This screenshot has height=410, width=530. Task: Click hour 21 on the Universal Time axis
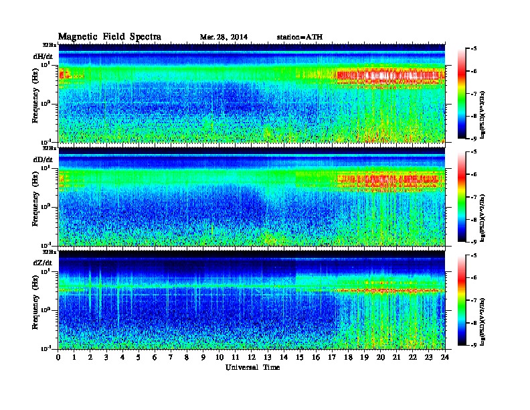(x=396, y=357)
